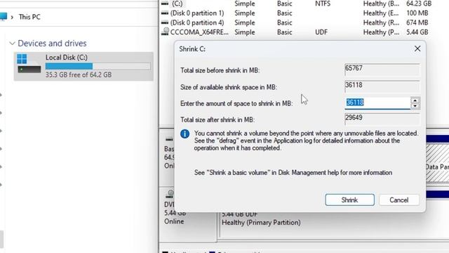The width and height of the screenshot is (449, 253).
Task: Click the breadcrumb chevron before This PC
Action: coord(12,17)
